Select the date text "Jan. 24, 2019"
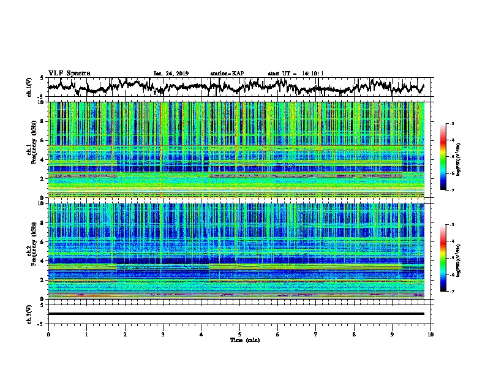This screenshot has height=375, width=485. click(x=171, y=74)
